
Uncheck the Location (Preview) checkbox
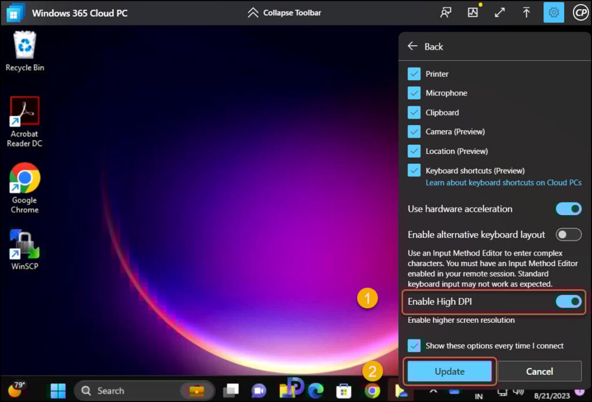pos(414,151)
